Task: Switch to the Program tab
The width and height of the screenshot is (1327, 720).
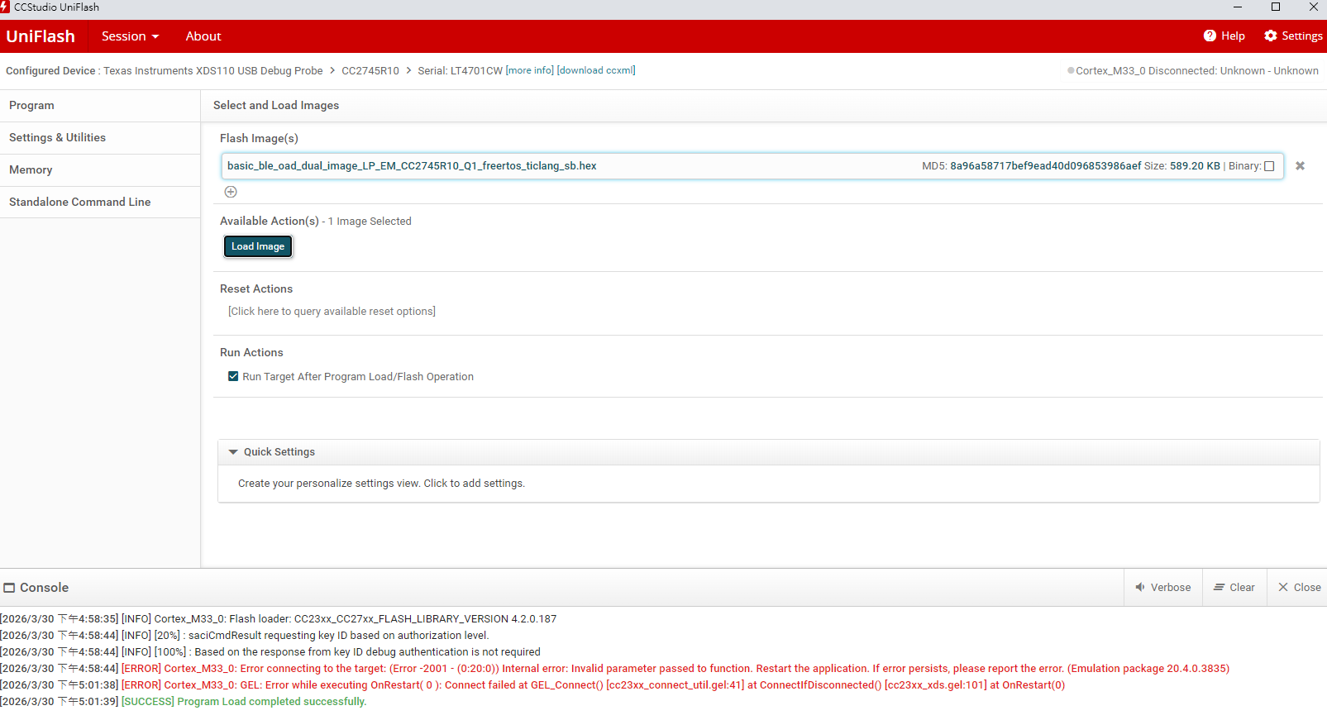Action: [x=100, y=106]
